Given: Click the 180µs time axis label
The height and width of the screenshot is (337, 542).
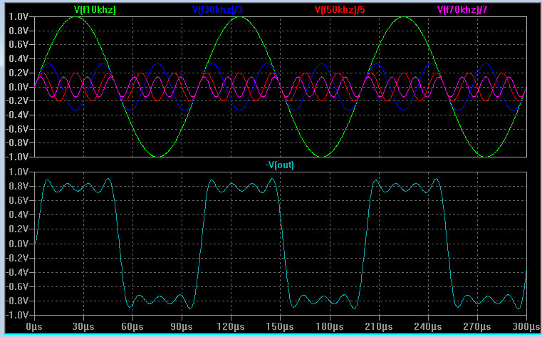Looking at the screenshot, I should [x=330, y=326].
